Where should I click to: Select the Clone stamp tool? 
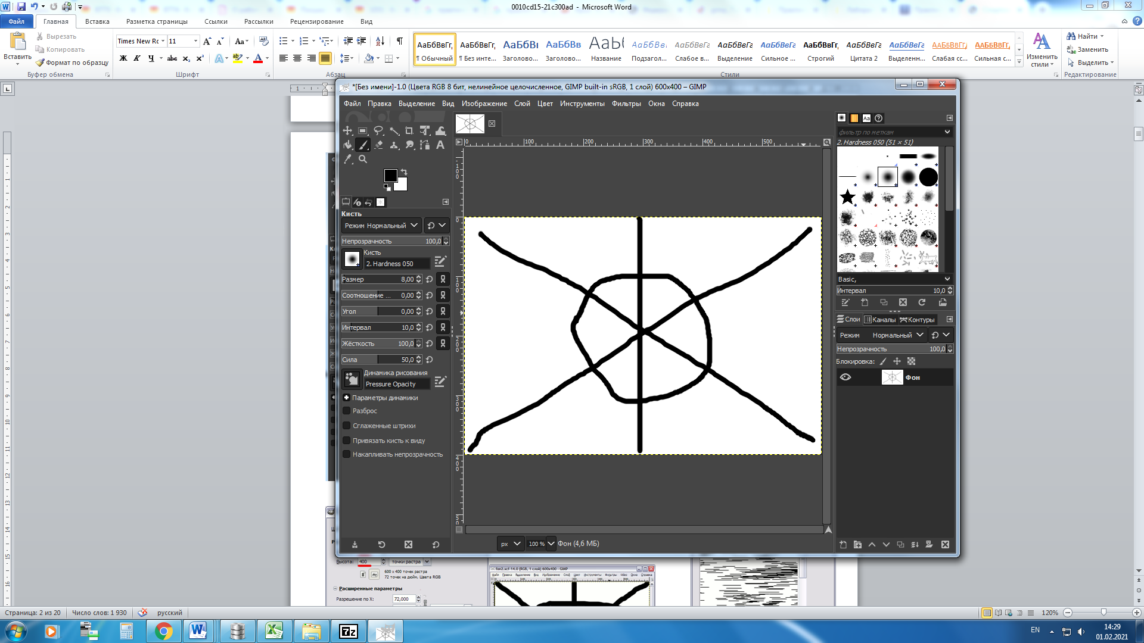(x=394, y=145)
